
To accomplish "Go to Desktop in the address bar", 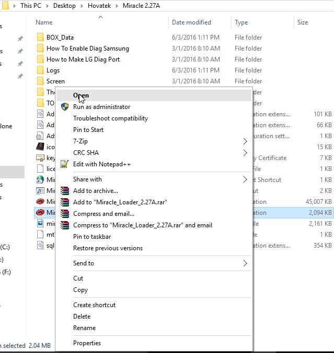I will [64, 6].
